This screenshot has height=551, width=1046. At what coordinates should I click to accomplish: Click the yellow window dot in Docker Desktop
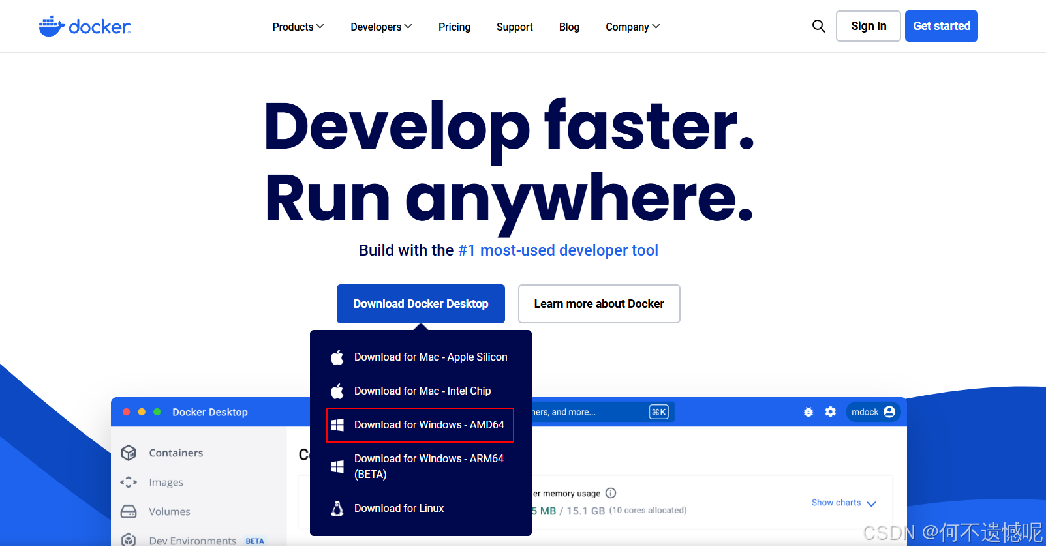pyautogui.click(x=142, y=412)
